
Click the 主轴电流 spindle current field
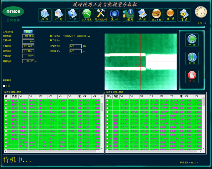(x=75, y=51)
